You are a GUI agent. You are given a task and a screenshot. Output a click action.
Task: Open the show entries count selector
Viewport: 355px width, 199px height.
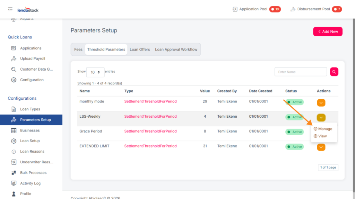(x=95, y=72)
